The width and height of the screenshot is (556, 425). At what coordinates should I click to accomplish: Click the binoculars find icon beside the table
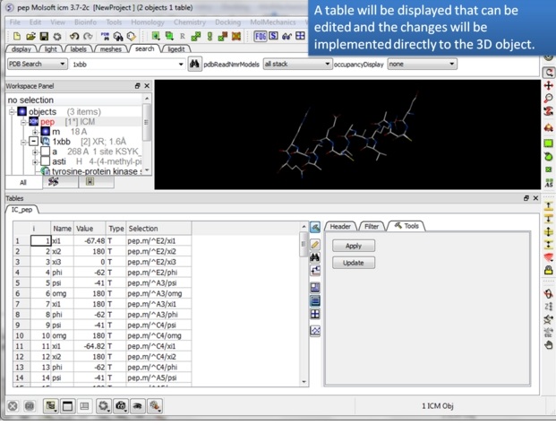pos(315,257)
